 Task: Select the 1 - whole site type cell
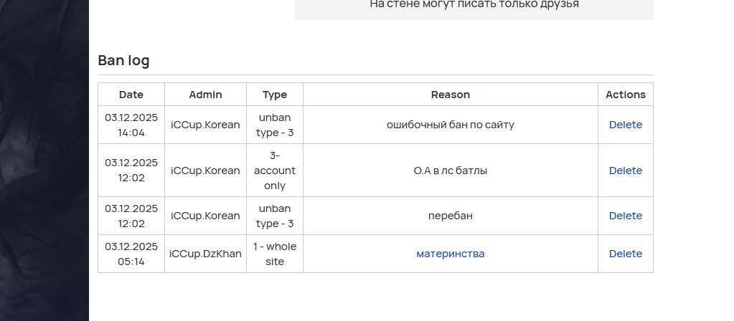point(275,254)
